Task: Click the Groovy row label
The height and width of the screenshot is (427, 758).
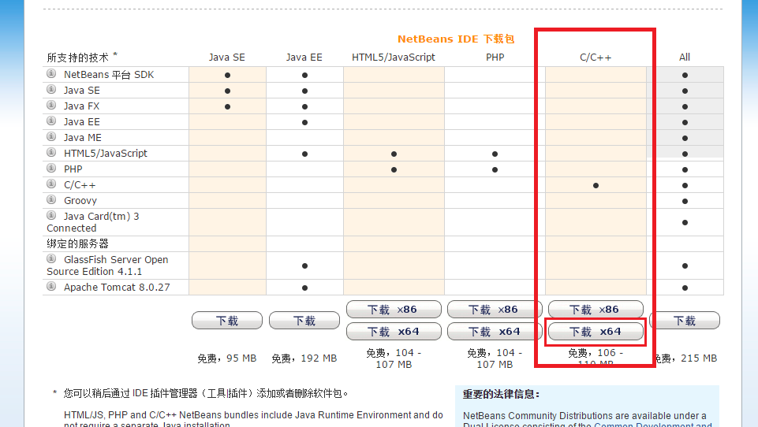Action: (x=80, y=200)
